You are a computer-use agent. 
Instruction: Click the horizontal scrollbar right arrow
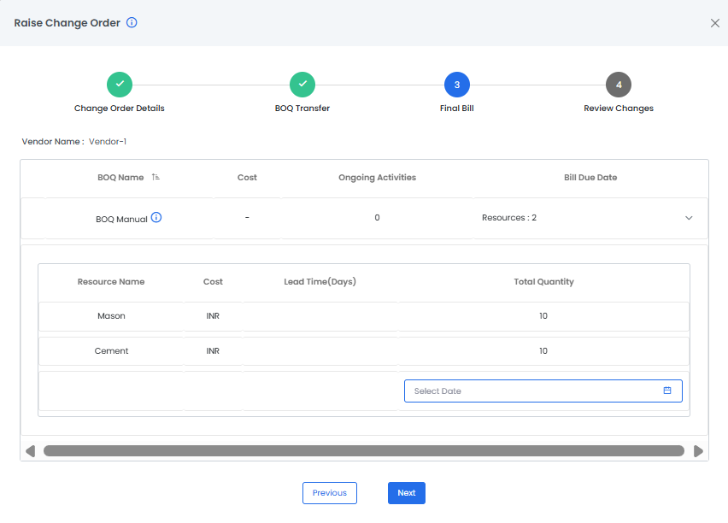[698, 451]
